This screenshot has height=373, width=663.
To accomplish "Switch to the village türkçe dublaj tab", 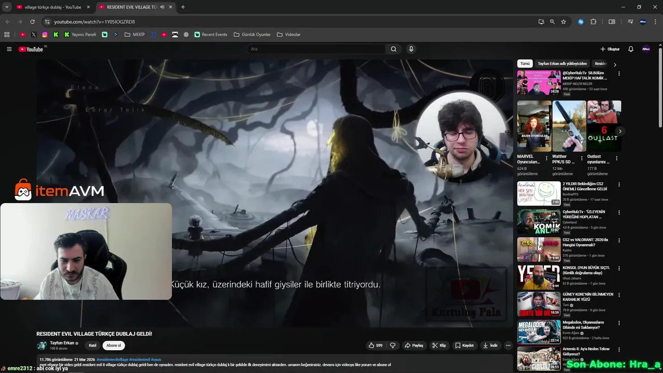I will point(53,7).
